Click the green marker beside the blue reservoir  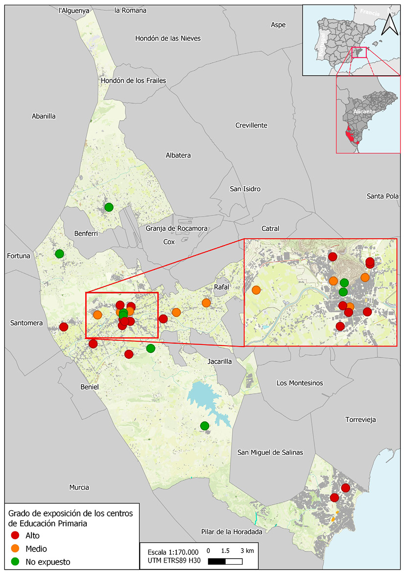205,425
